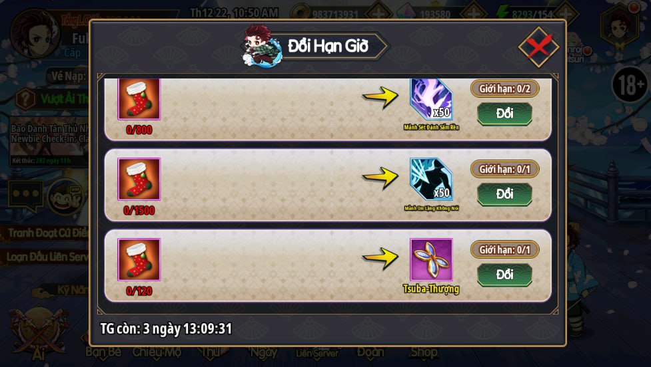Click the Đổi button for 800-stocking exchange
The height and width of the screenshot is (367, 651).
pyautogui.click(x=504, y=114)
